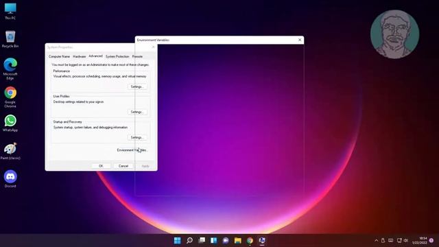Open Teams Chat taskbar icon
Screen dimensions: 439x247
[226, 241]
